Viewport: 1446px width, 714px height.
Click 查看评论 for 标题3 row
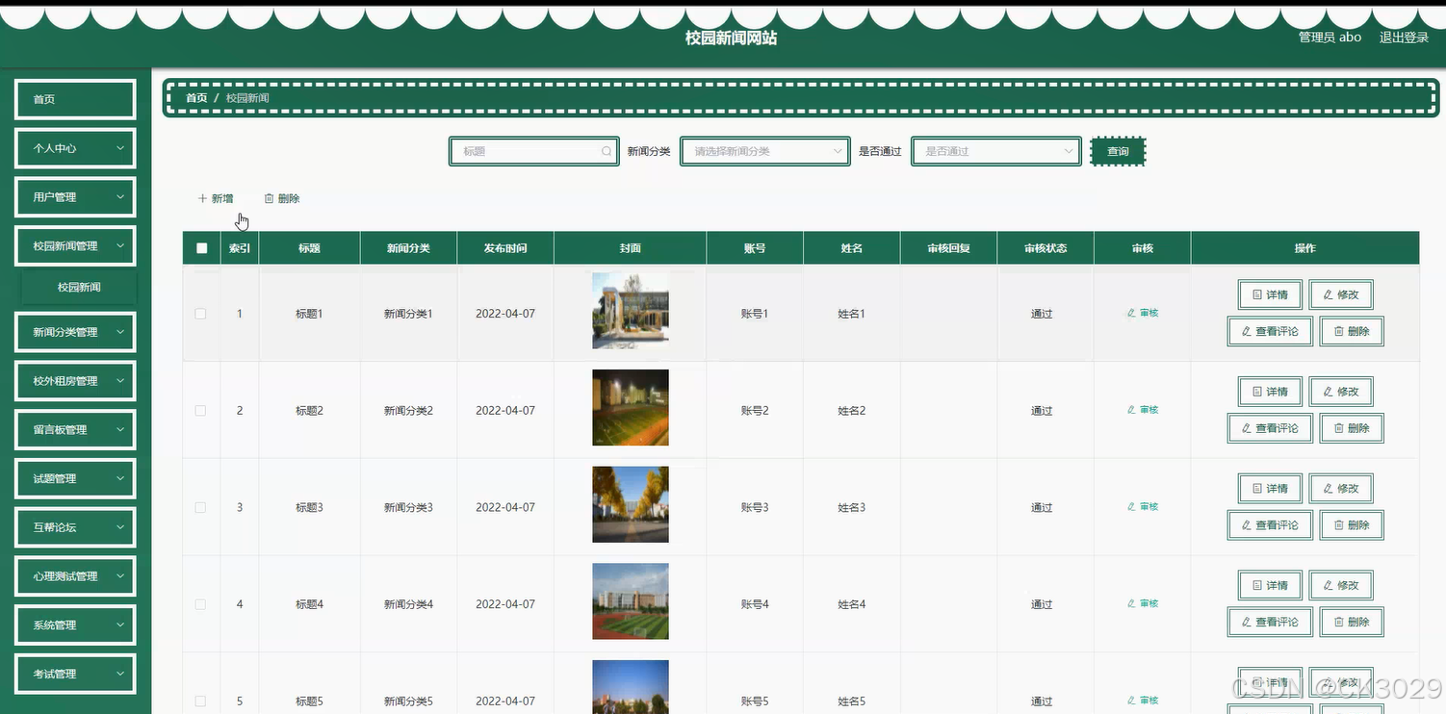[1270, 524]
